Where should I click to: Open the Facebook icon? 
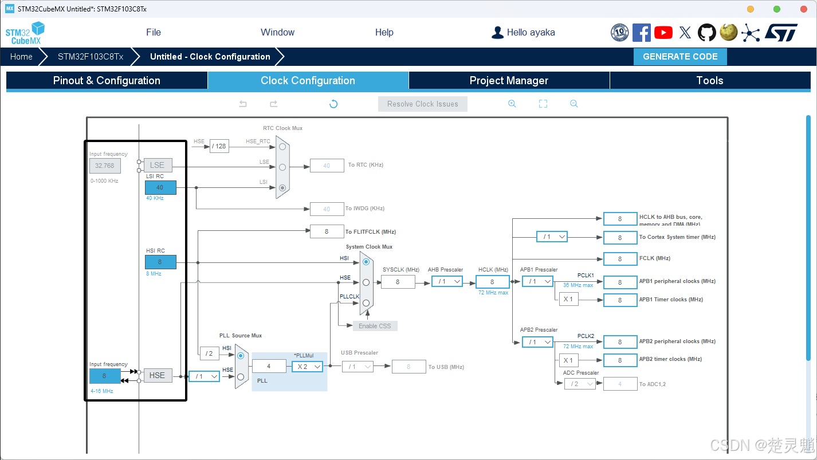[642, 33]
